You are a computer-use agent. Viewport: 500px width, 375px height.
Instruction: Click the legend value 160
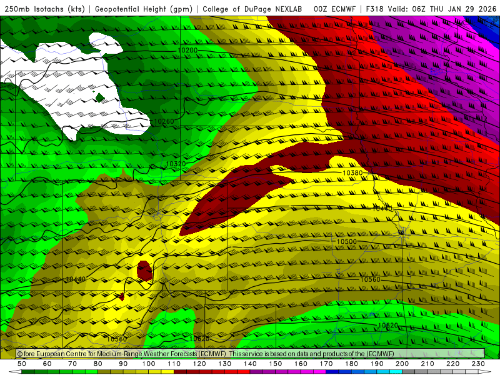pos(301,364)
